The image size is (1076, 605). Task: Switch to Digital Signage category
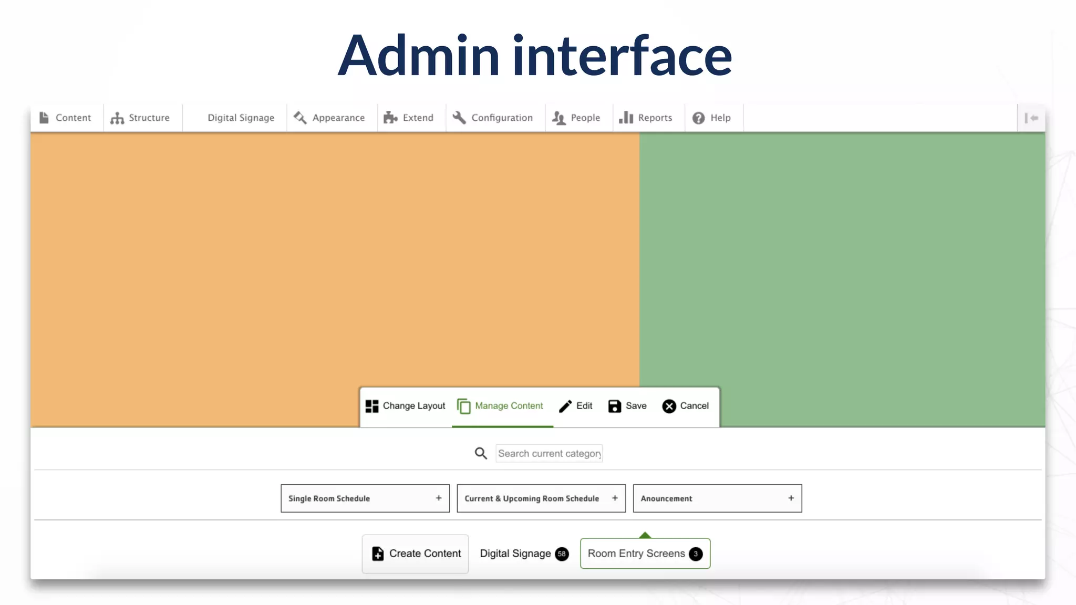tap(524, 554)
